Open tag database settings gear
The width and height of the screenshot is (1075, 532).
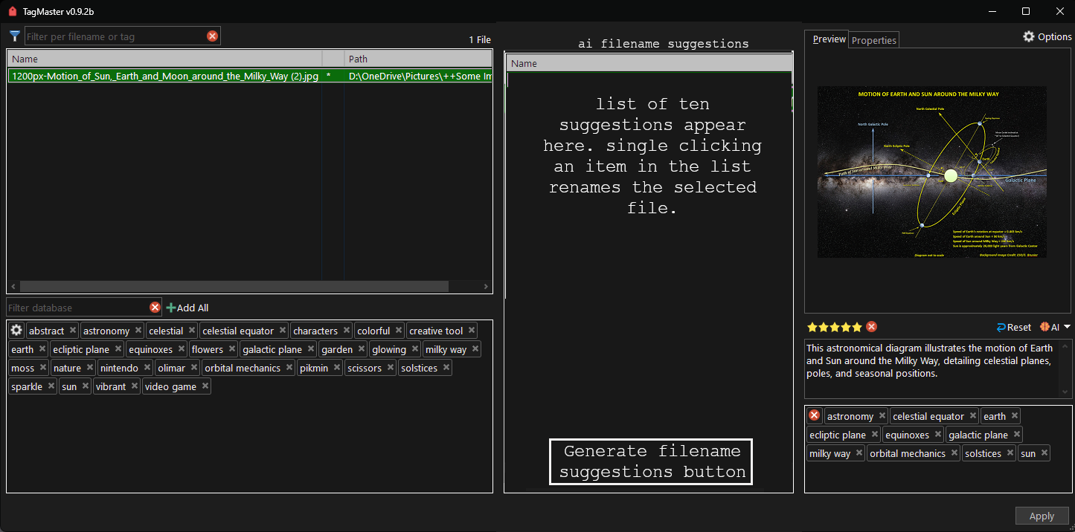pyautogui.click(x=16, y=331)
